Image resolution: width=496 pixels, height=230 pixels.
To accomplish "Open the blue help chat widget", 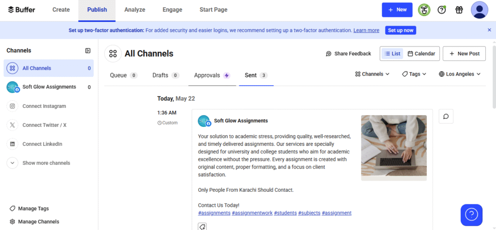I will [471, 215].
